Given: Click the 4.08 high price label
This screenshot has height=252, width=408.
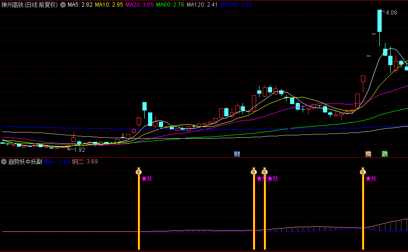Looking at the screenshot, I should [392, 13].
